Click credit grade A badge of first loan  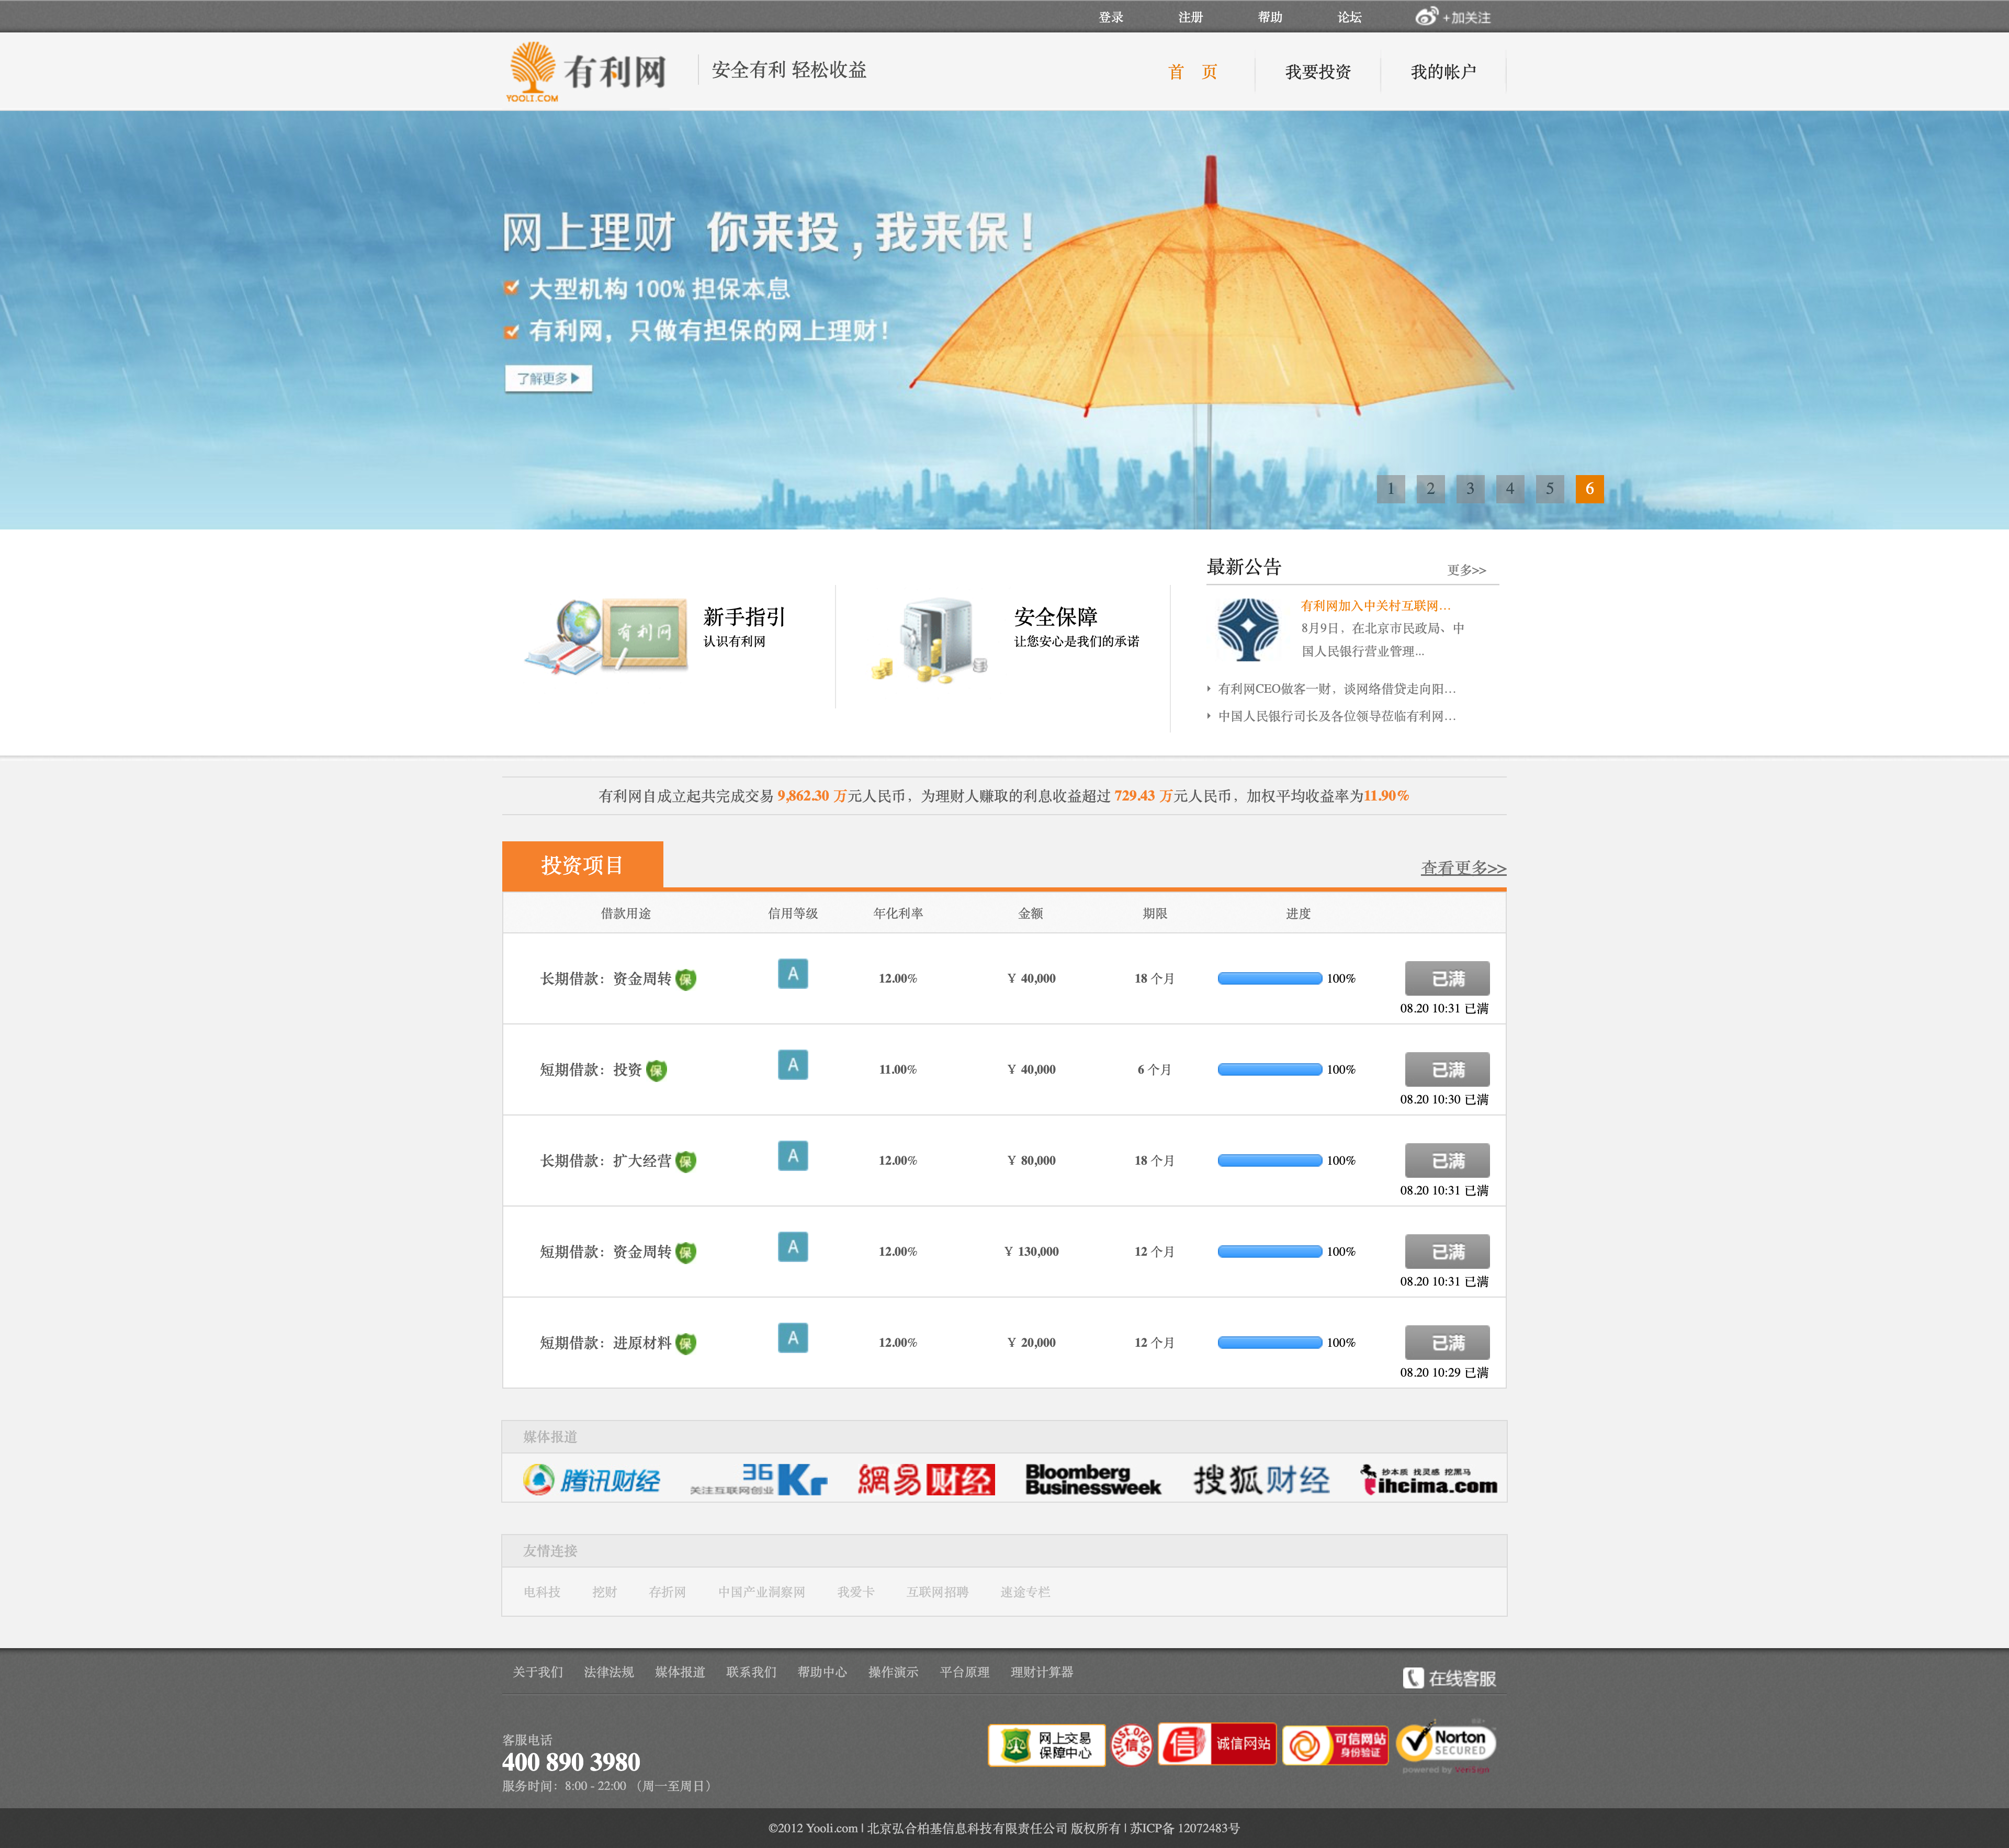point(793,974)
